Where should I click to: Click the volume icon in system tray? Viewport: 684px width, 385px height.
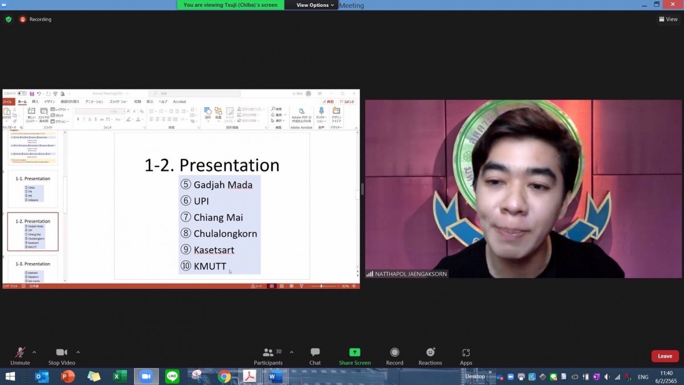point(607,377)
